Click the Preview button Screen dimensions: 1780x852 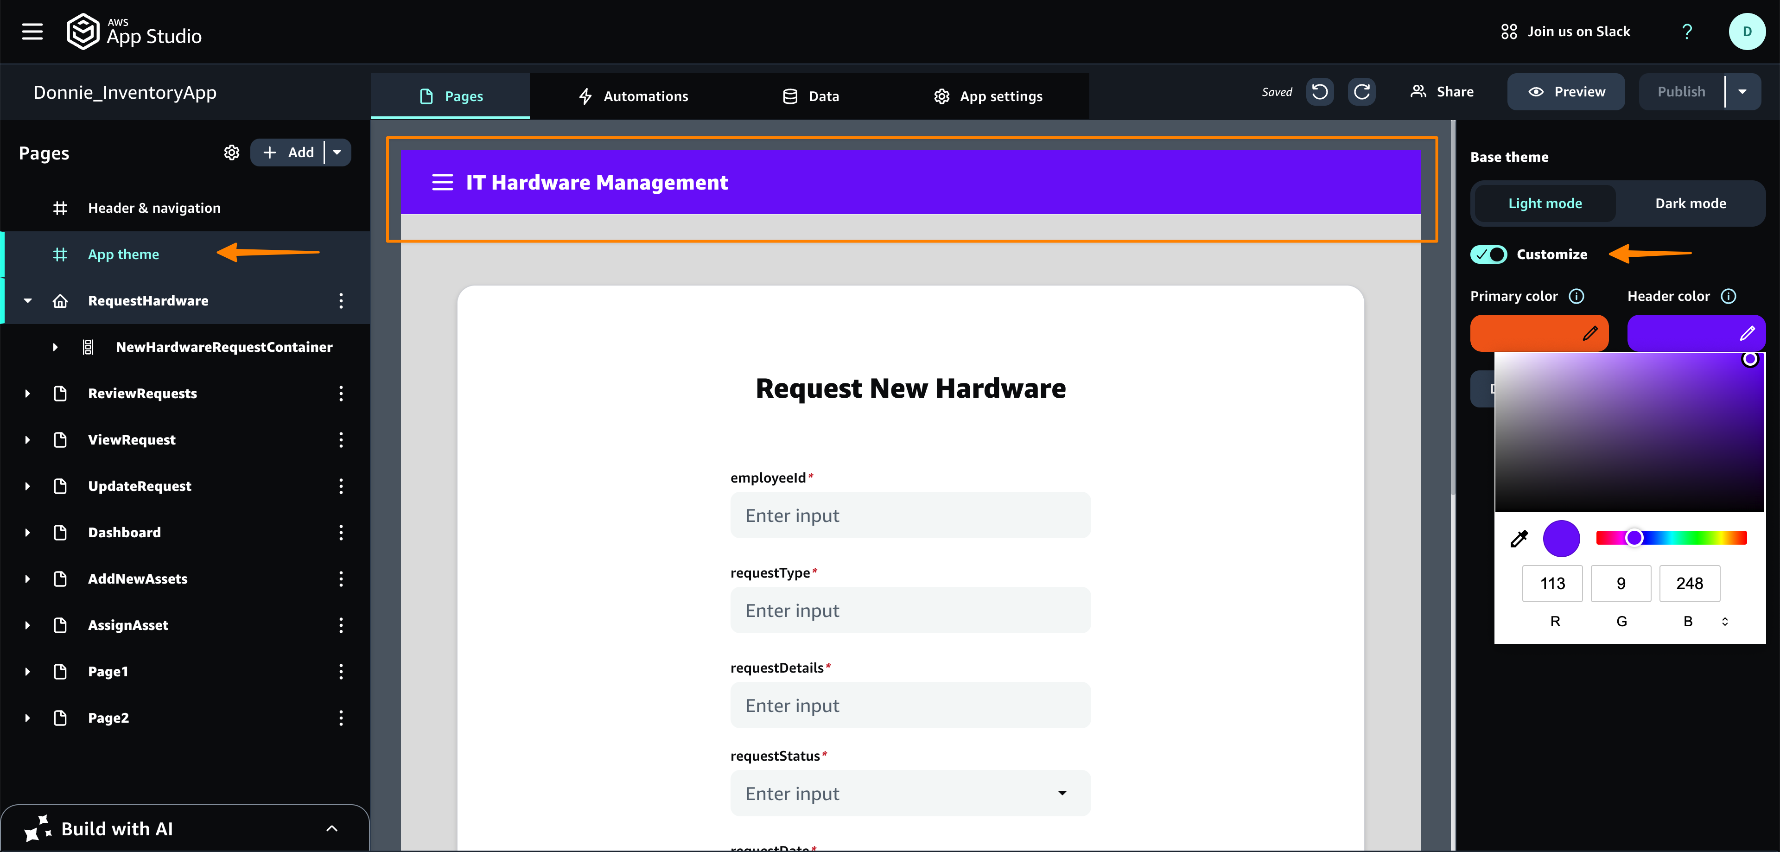1566,92
